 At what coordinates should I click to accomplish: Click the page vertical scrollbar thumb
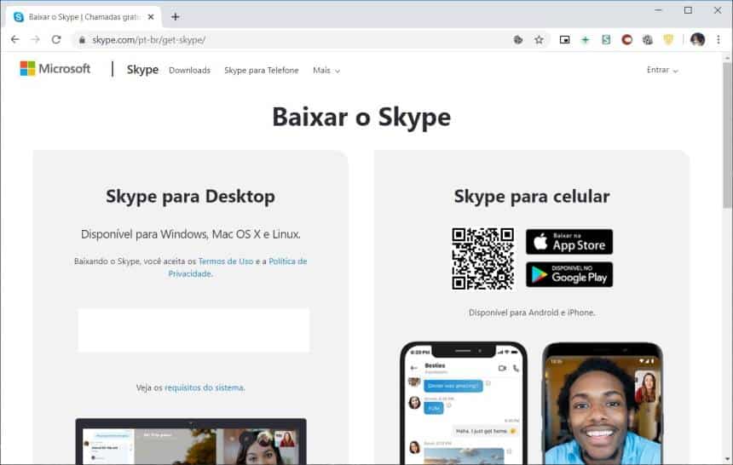pyautogui.click(x=727, y=135)
